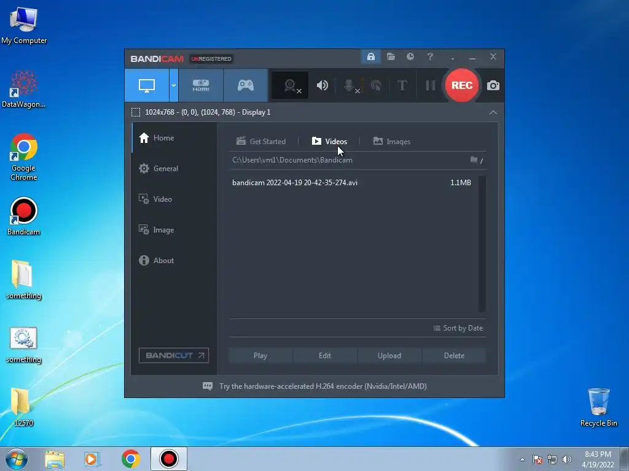629x471 pixels.
Task: Open Image settings in sidebar
Action: click(174, 230)
